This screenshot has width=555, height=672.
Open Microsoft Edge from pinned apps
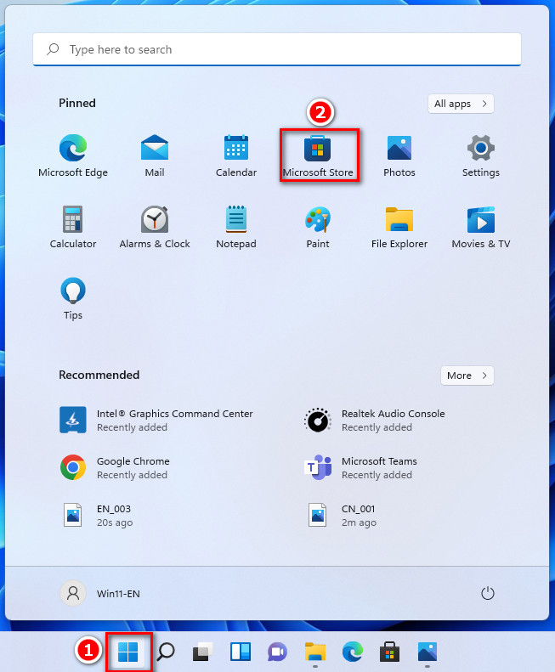click(73, 155)
